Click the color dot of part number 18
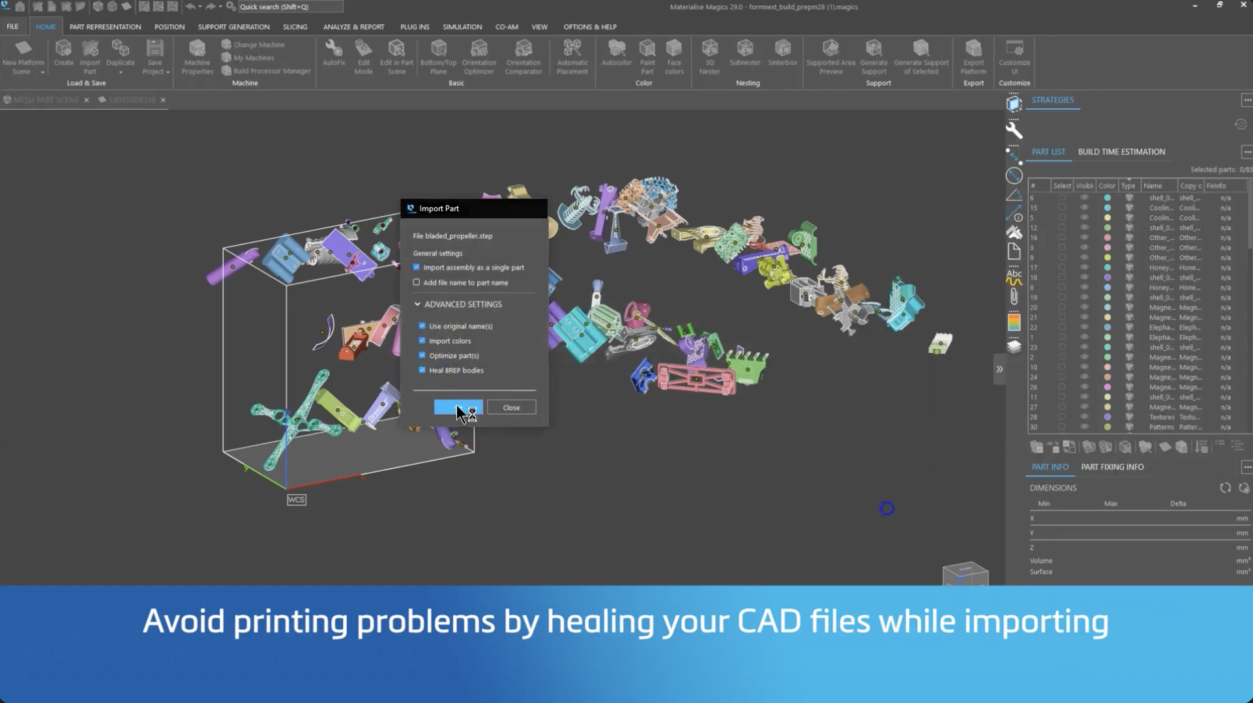 [x=1107, y=278]
